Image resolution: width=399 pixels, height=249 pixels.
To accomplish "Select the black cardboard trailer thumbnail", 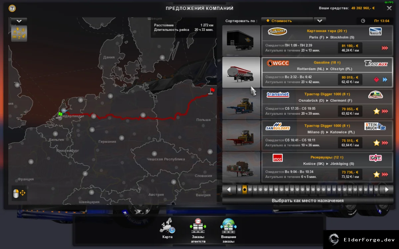I will point(241,40).
